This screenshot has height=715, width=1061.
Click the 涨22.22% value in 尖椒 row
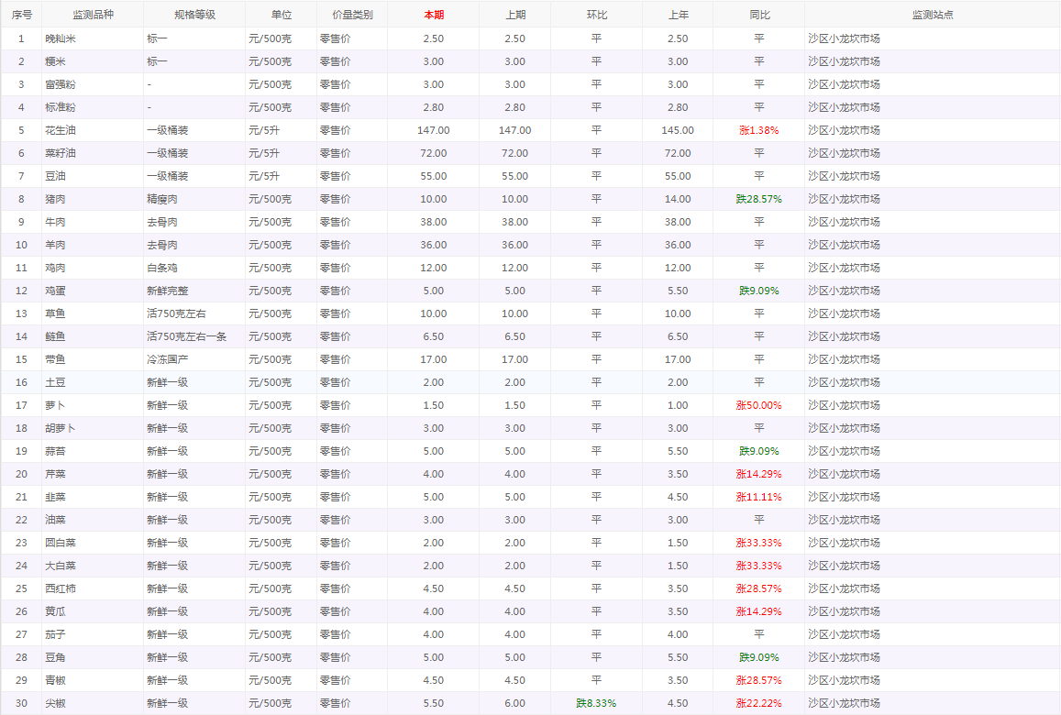click(x=758, y=703)
